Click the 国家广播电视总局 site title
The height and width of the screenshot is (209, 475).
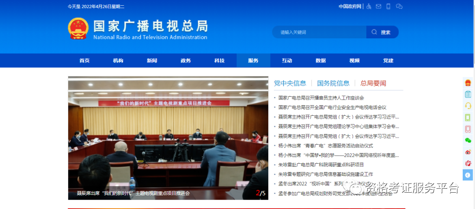150,26
